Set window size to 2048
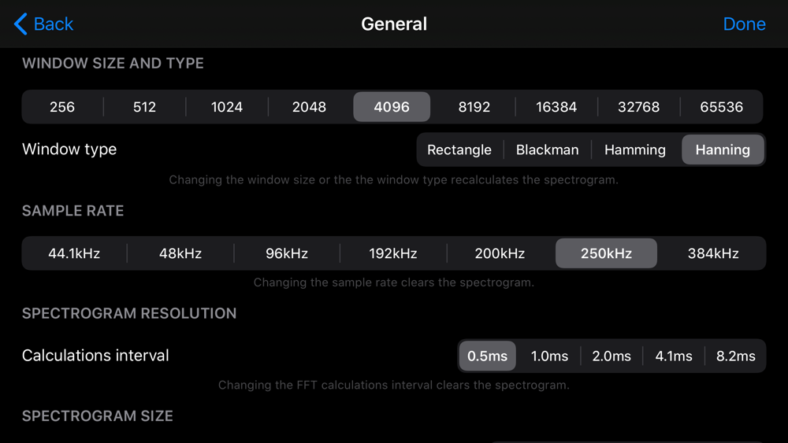788x443 pixels. click(x=309, y=107)
